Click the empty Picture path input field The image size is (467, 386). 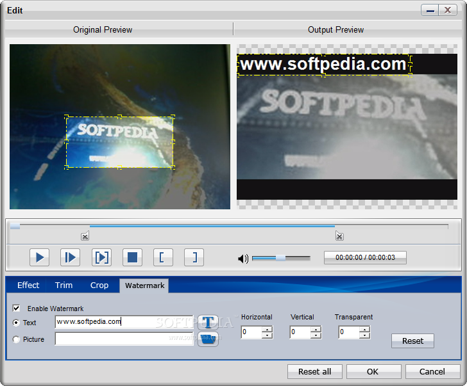click(x=124, y=339)
